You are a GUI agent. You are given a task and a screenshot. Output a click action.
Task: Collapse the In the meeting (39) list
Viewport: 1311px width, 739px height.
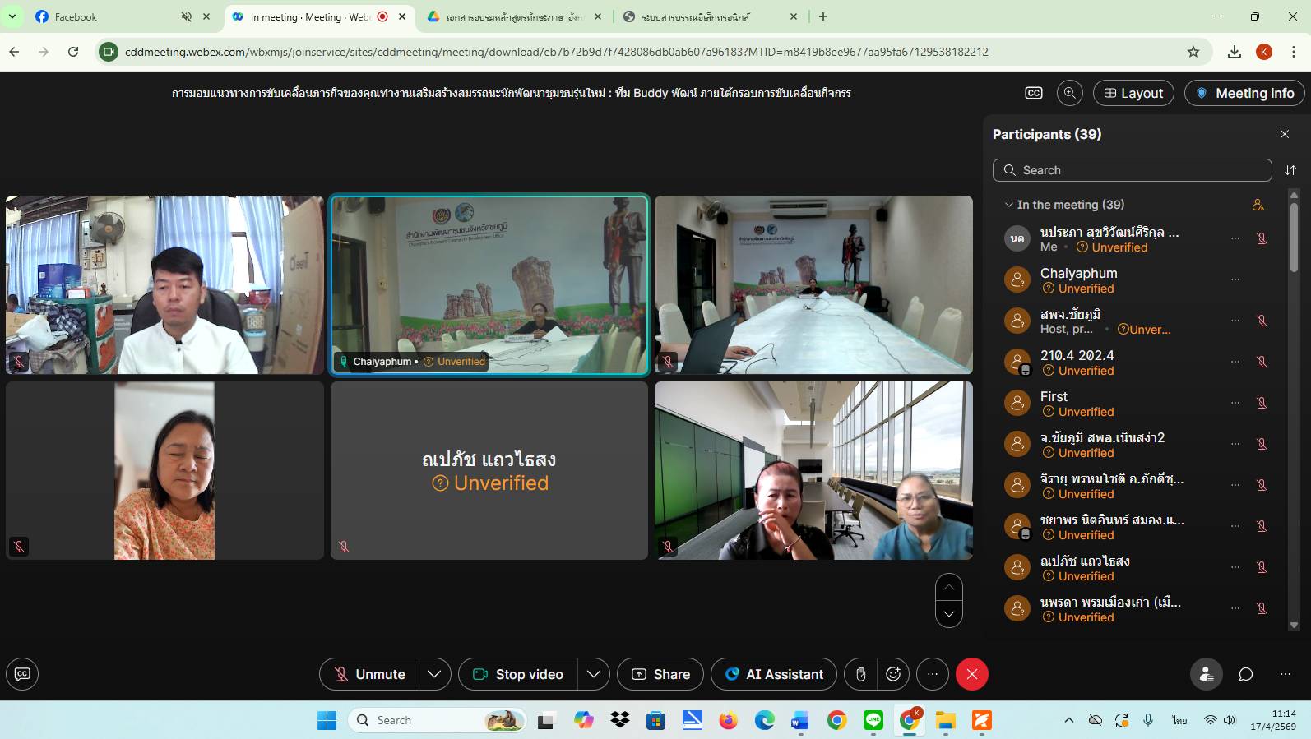1008,205
